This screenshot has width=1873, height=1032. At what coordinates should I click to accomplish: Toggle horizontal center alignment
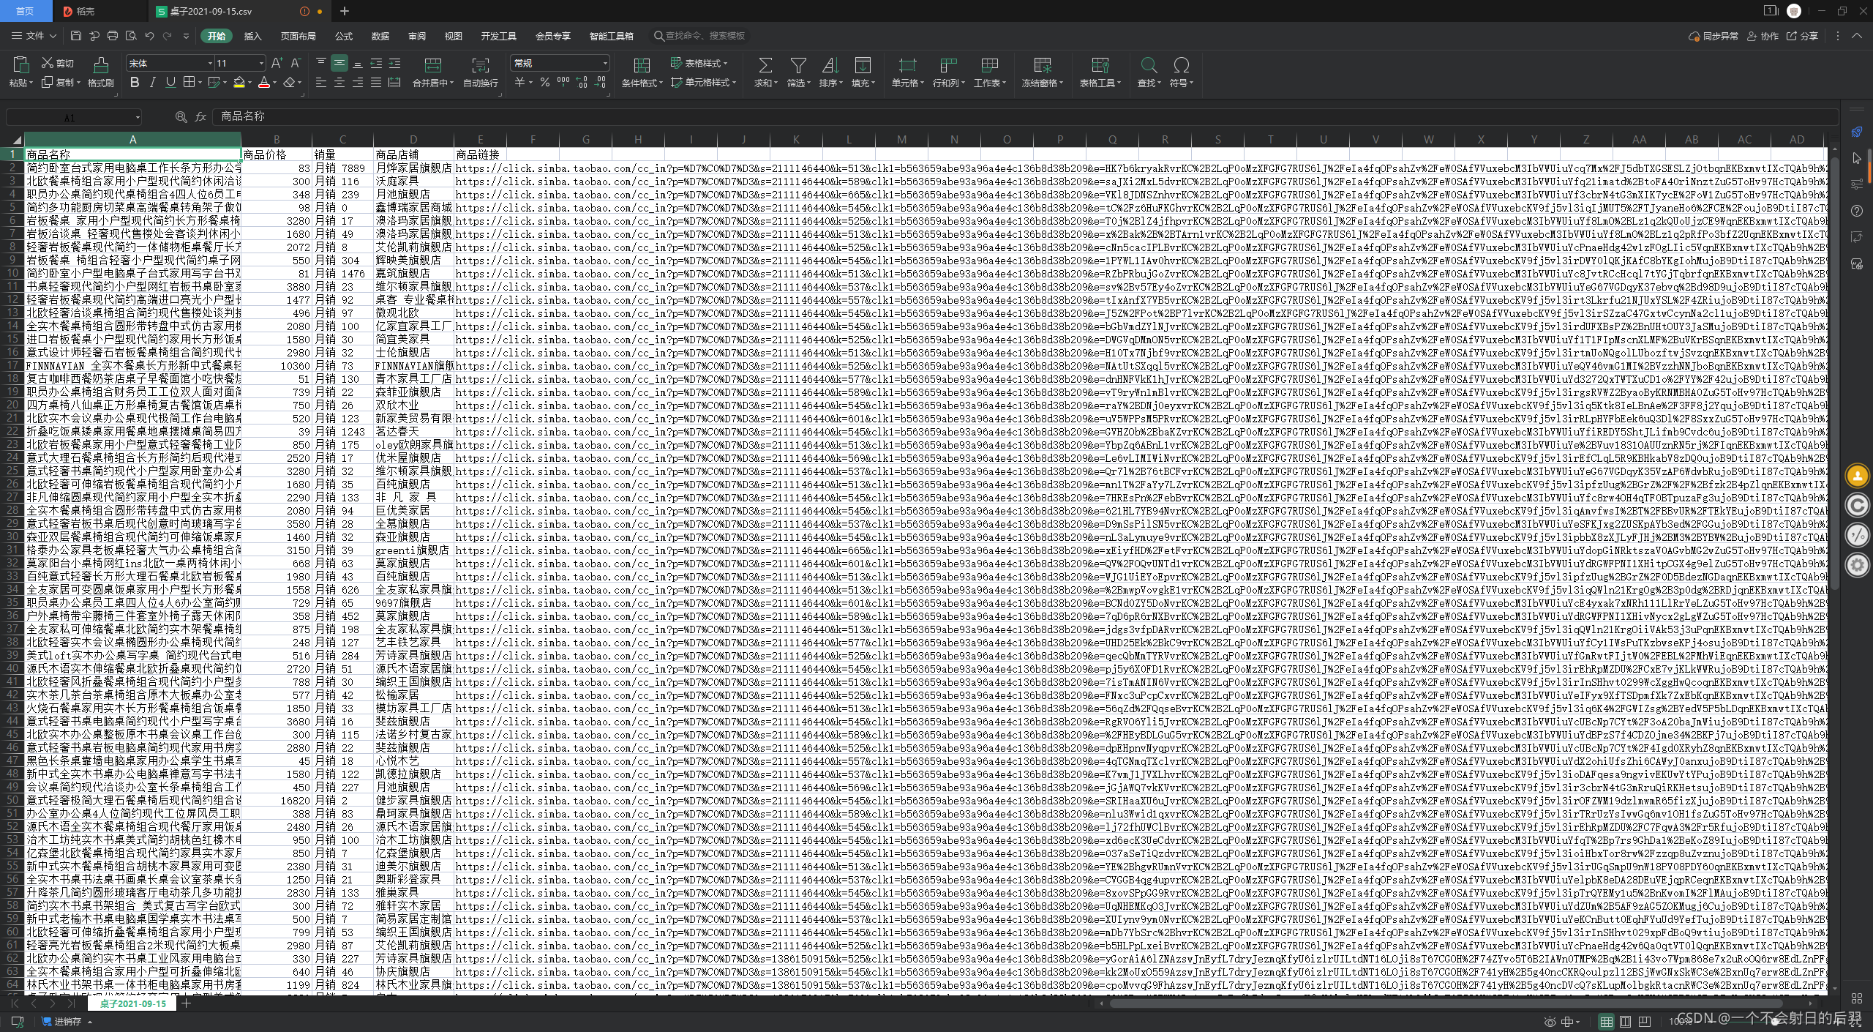click(339, 83)
